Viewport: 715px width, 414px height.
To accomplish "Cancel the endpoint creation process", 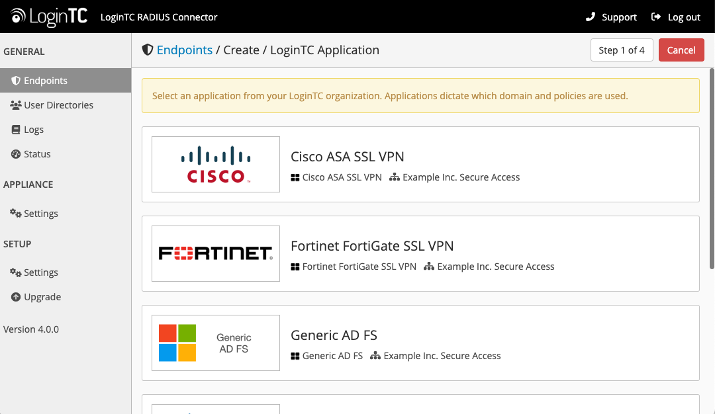I will point(681,50).
